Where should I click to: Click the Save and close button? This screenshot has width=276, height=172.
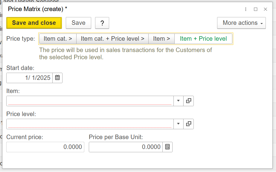[x=34, y=23]
